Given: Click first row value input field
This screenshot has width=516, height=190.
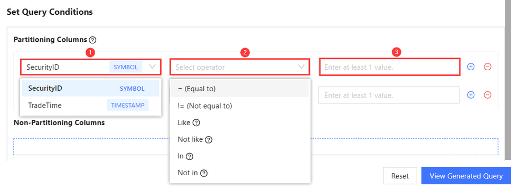Looking at the screenshot, I should pyautogui.click(x=390, y=67).
